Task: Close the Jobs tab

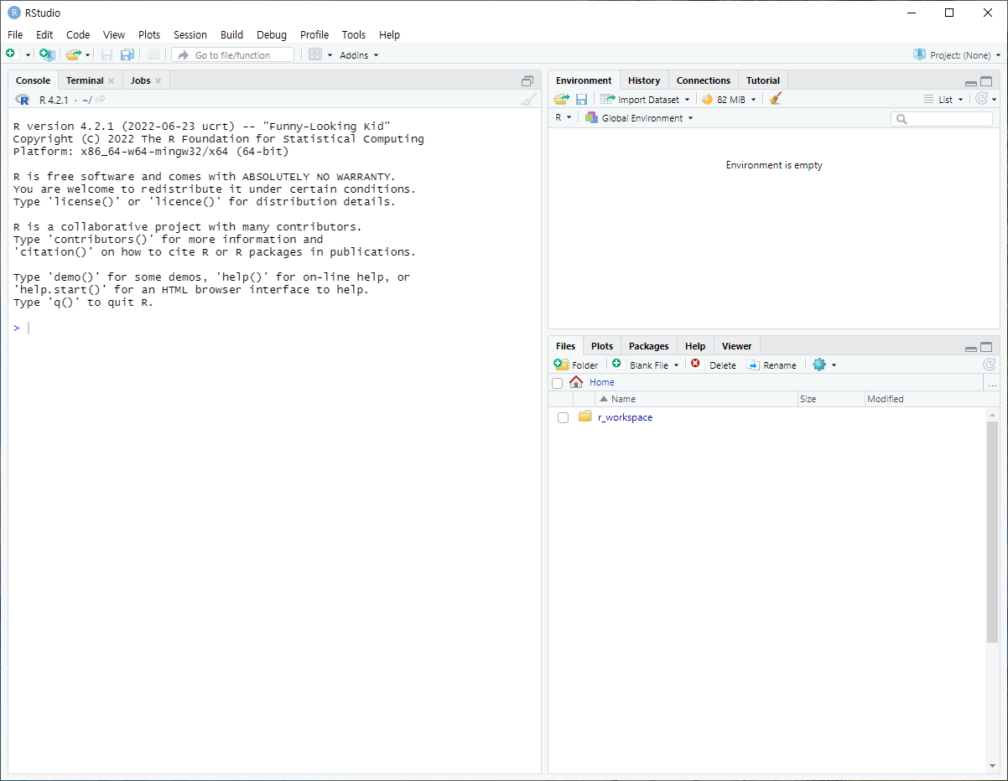Action: (158, 81)
